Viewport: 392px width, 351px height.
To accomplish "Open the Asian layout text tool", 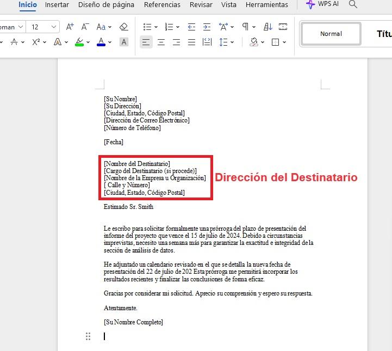I will (223, 27).
